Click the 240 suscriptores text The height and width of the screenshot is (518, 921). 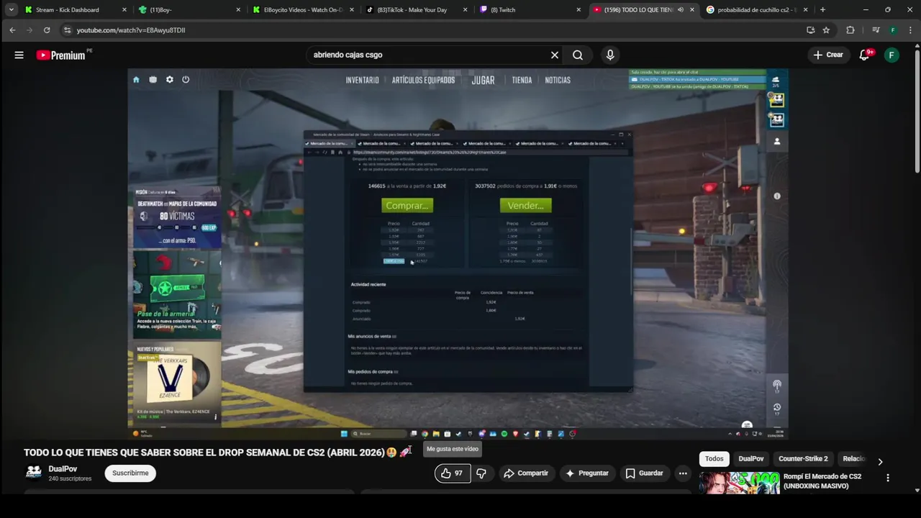70,478
